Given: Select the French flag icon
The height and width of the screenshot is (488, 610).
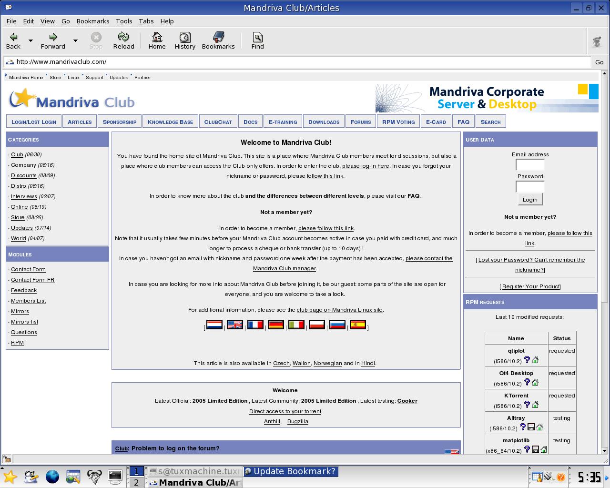Looking at the screenshot, I should tap(255, 325).
